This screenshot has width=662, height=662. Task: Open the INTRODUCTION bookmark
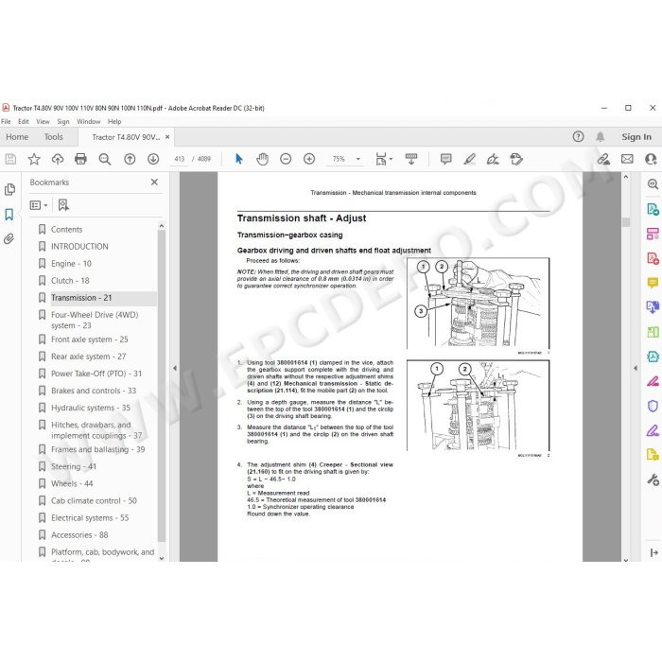[x=79, y=247]
